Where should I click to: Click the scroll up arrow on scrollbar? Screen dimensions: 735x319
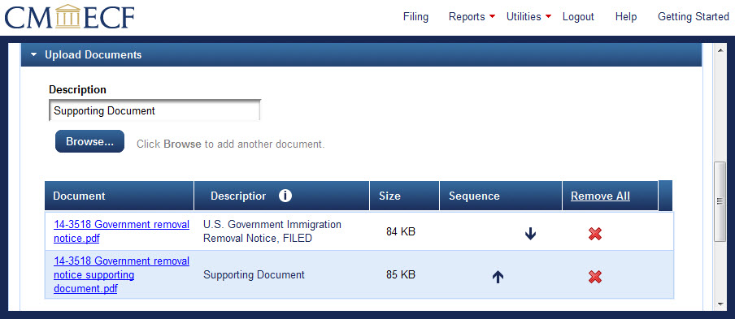(720, 50)
